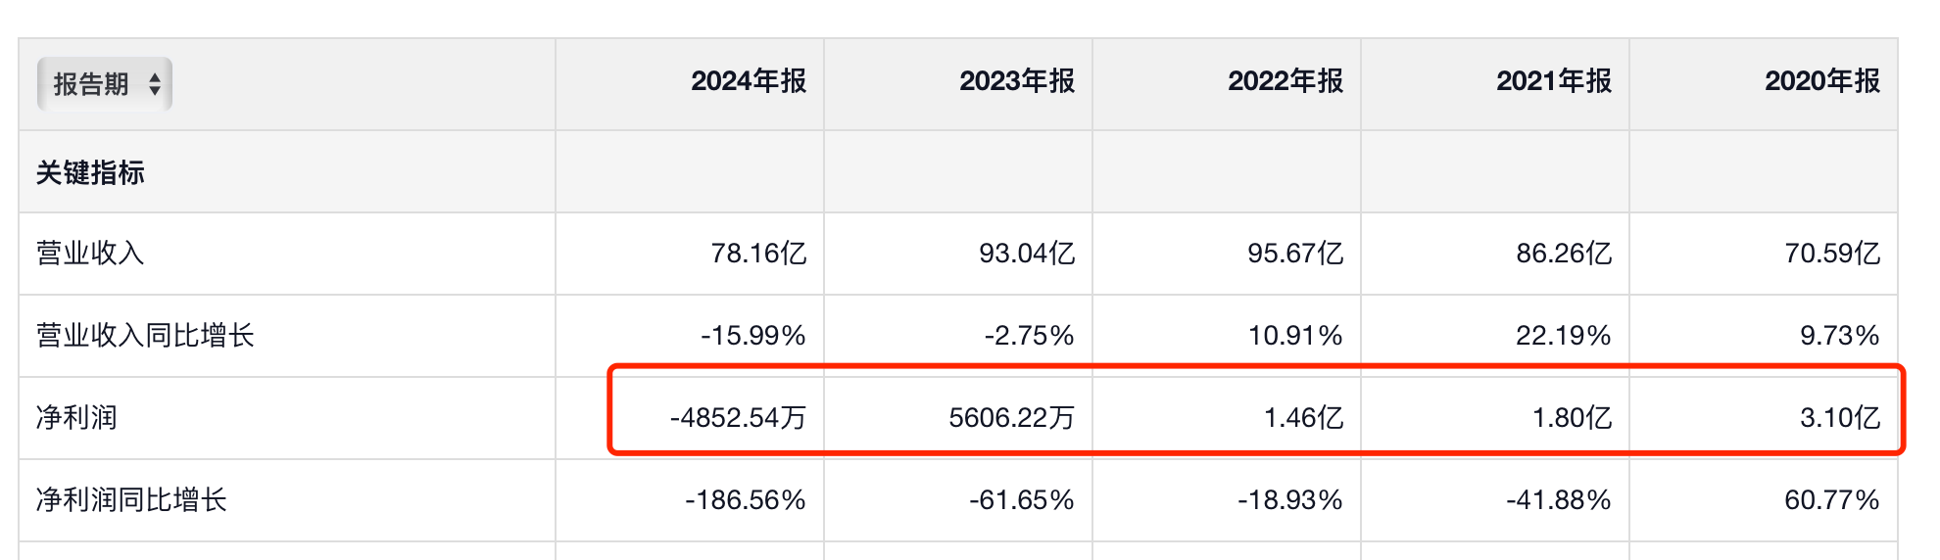The image size is (1940, 560).
Task: Select the 22.19% revenue growth cell
Action: tap(1563, 336)
